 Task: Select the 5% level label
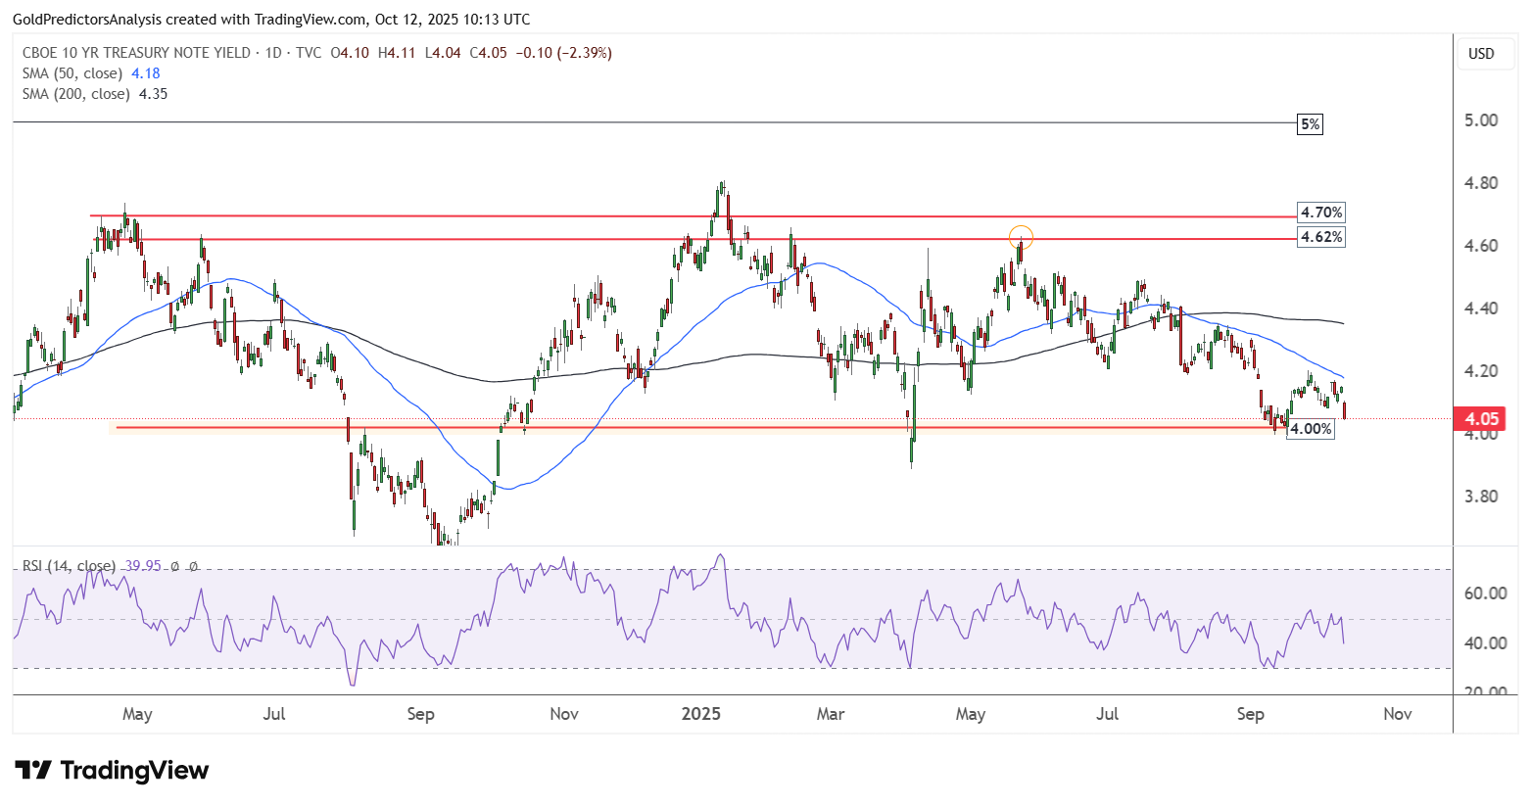click(x=1310, y=124)
